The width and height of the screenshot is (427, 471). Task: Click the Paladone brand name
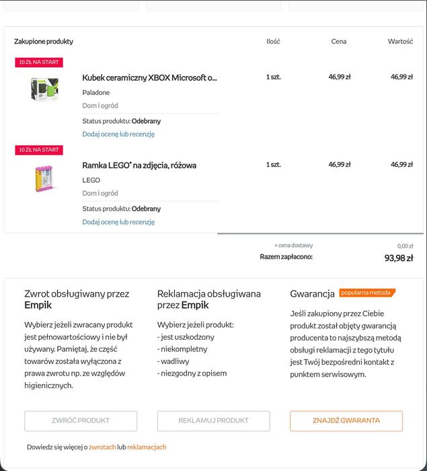[95, 93]
